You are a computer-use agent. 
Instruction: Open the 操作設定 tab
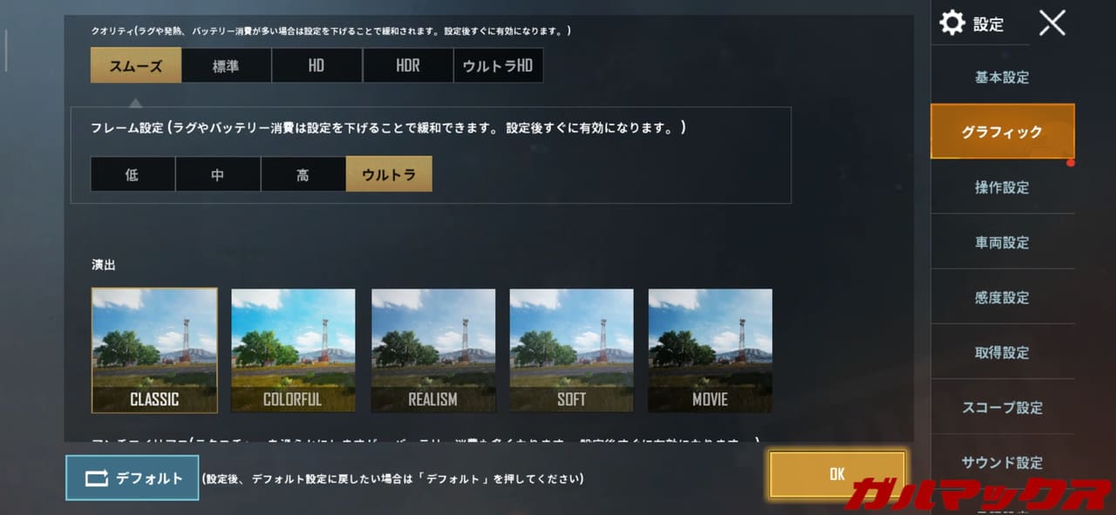click(1002, 187)
